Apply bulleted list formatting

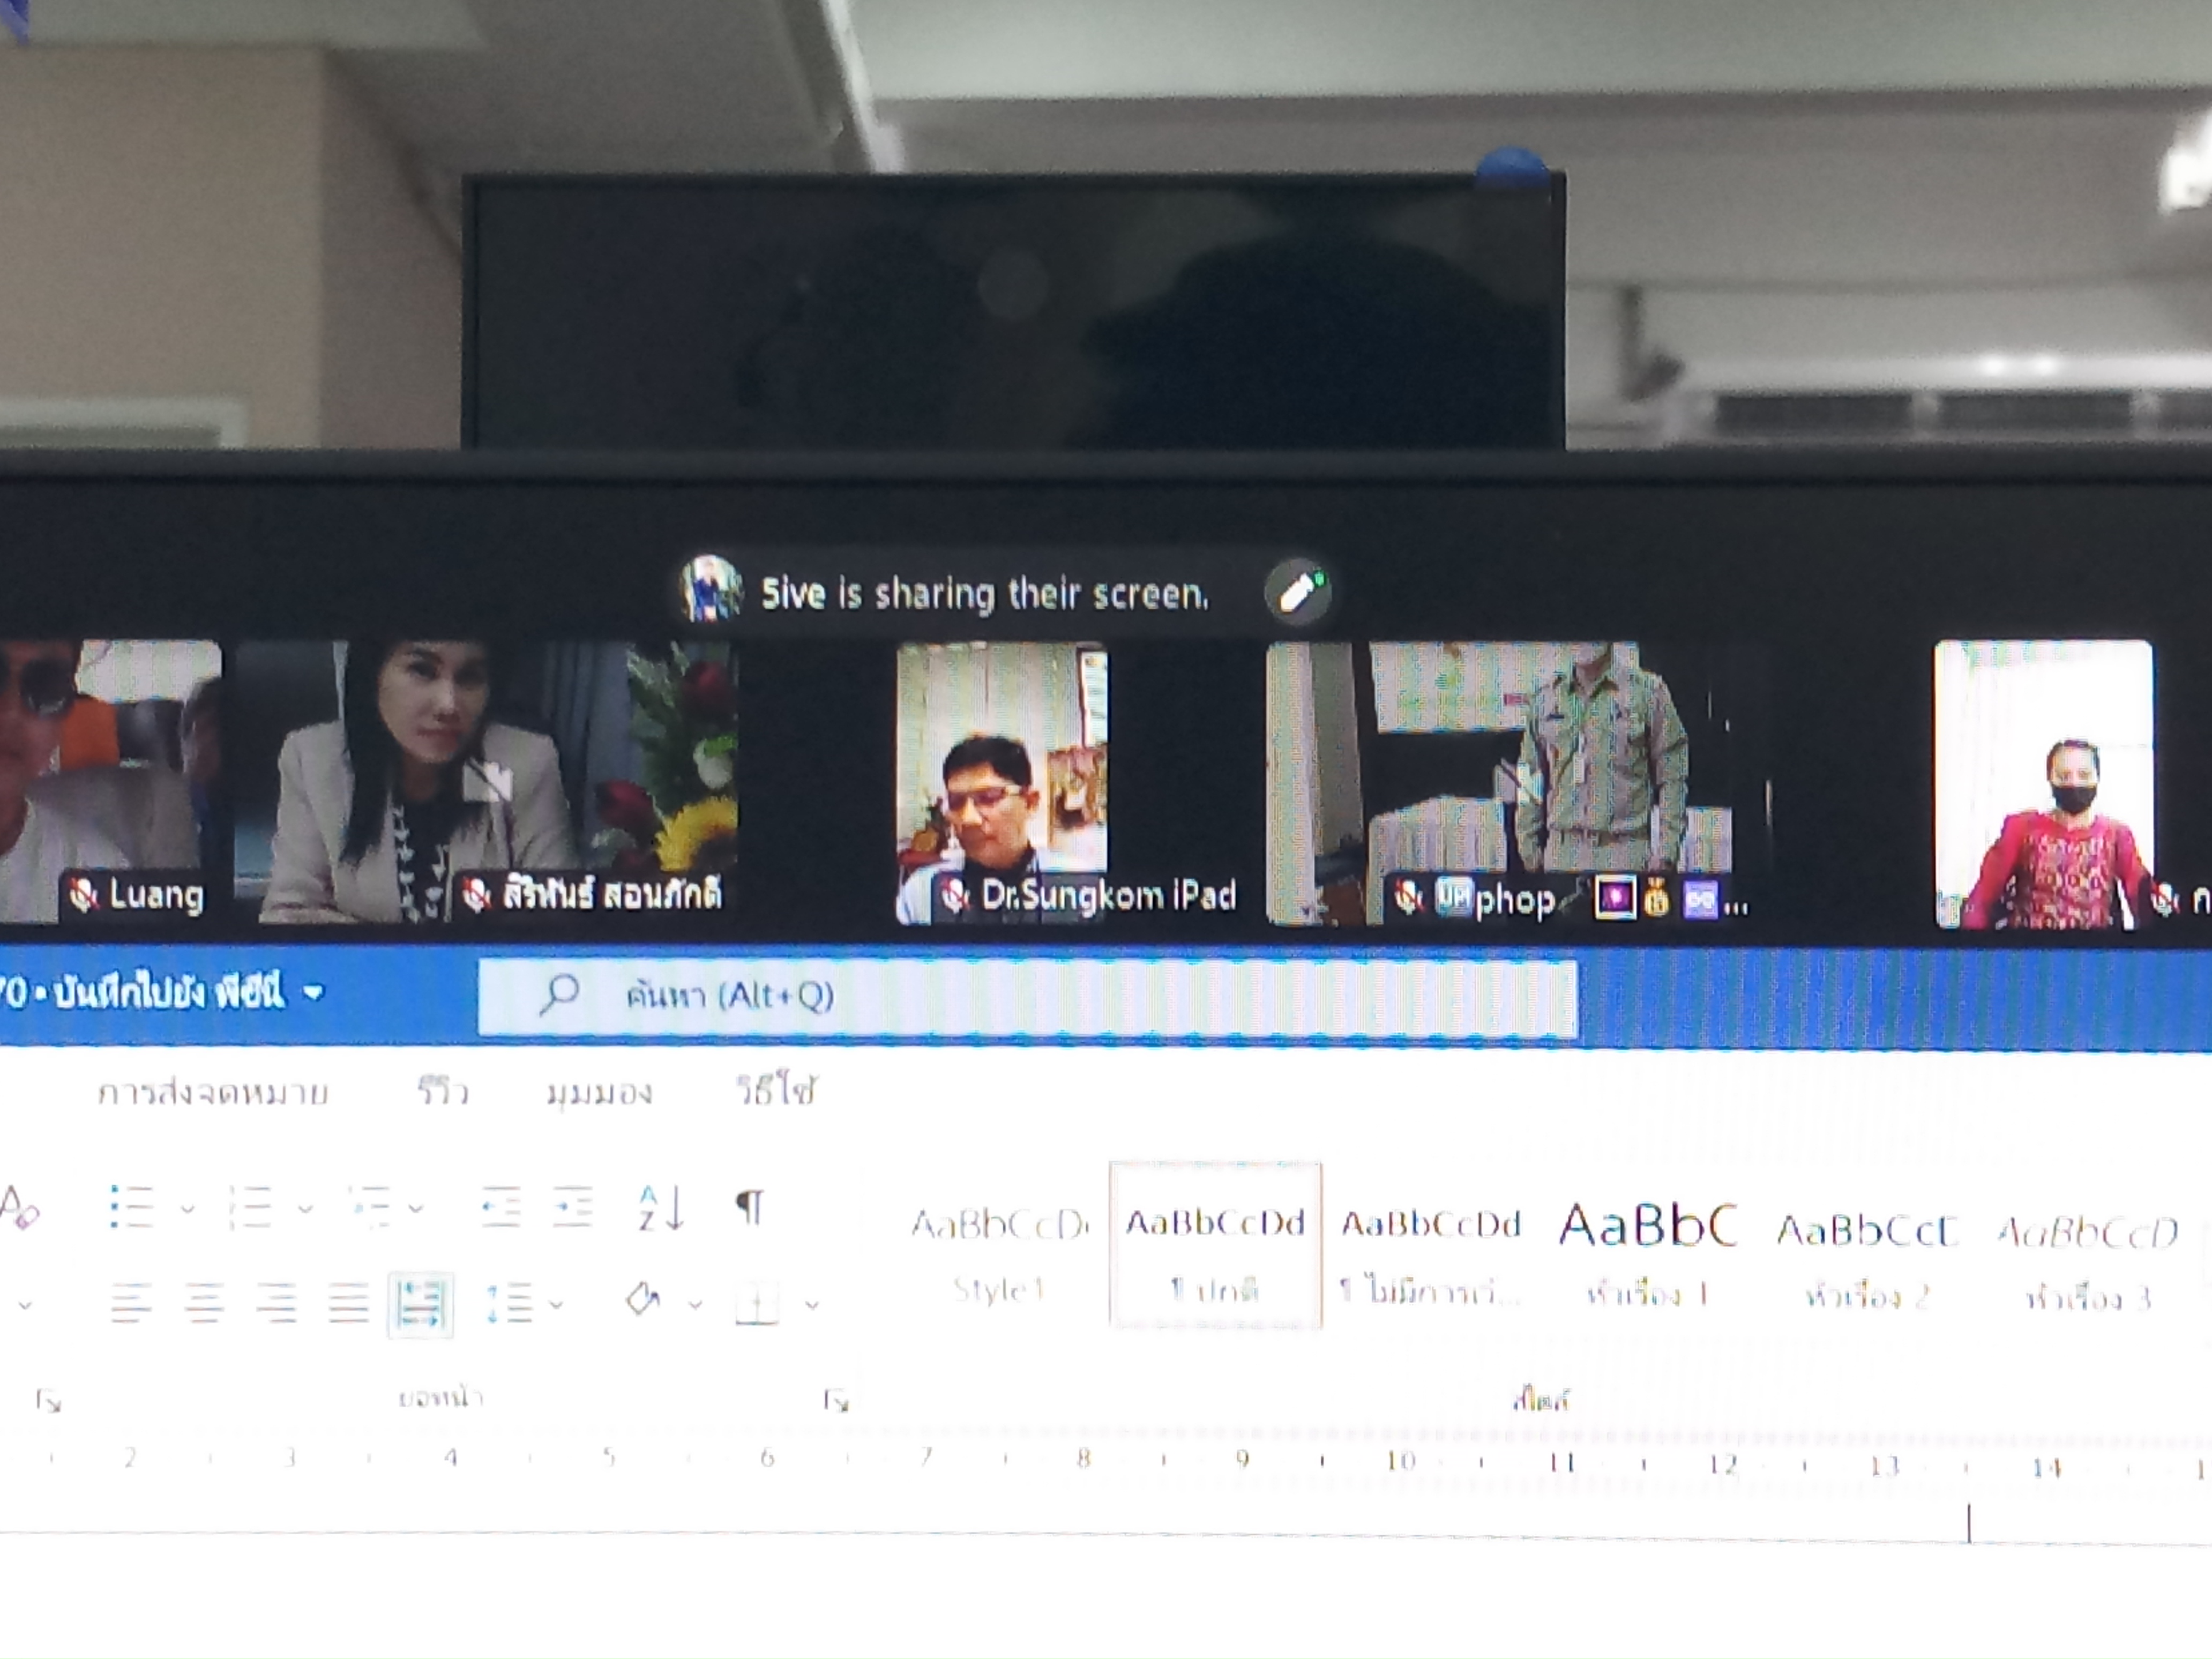(x=131, y=1208)
